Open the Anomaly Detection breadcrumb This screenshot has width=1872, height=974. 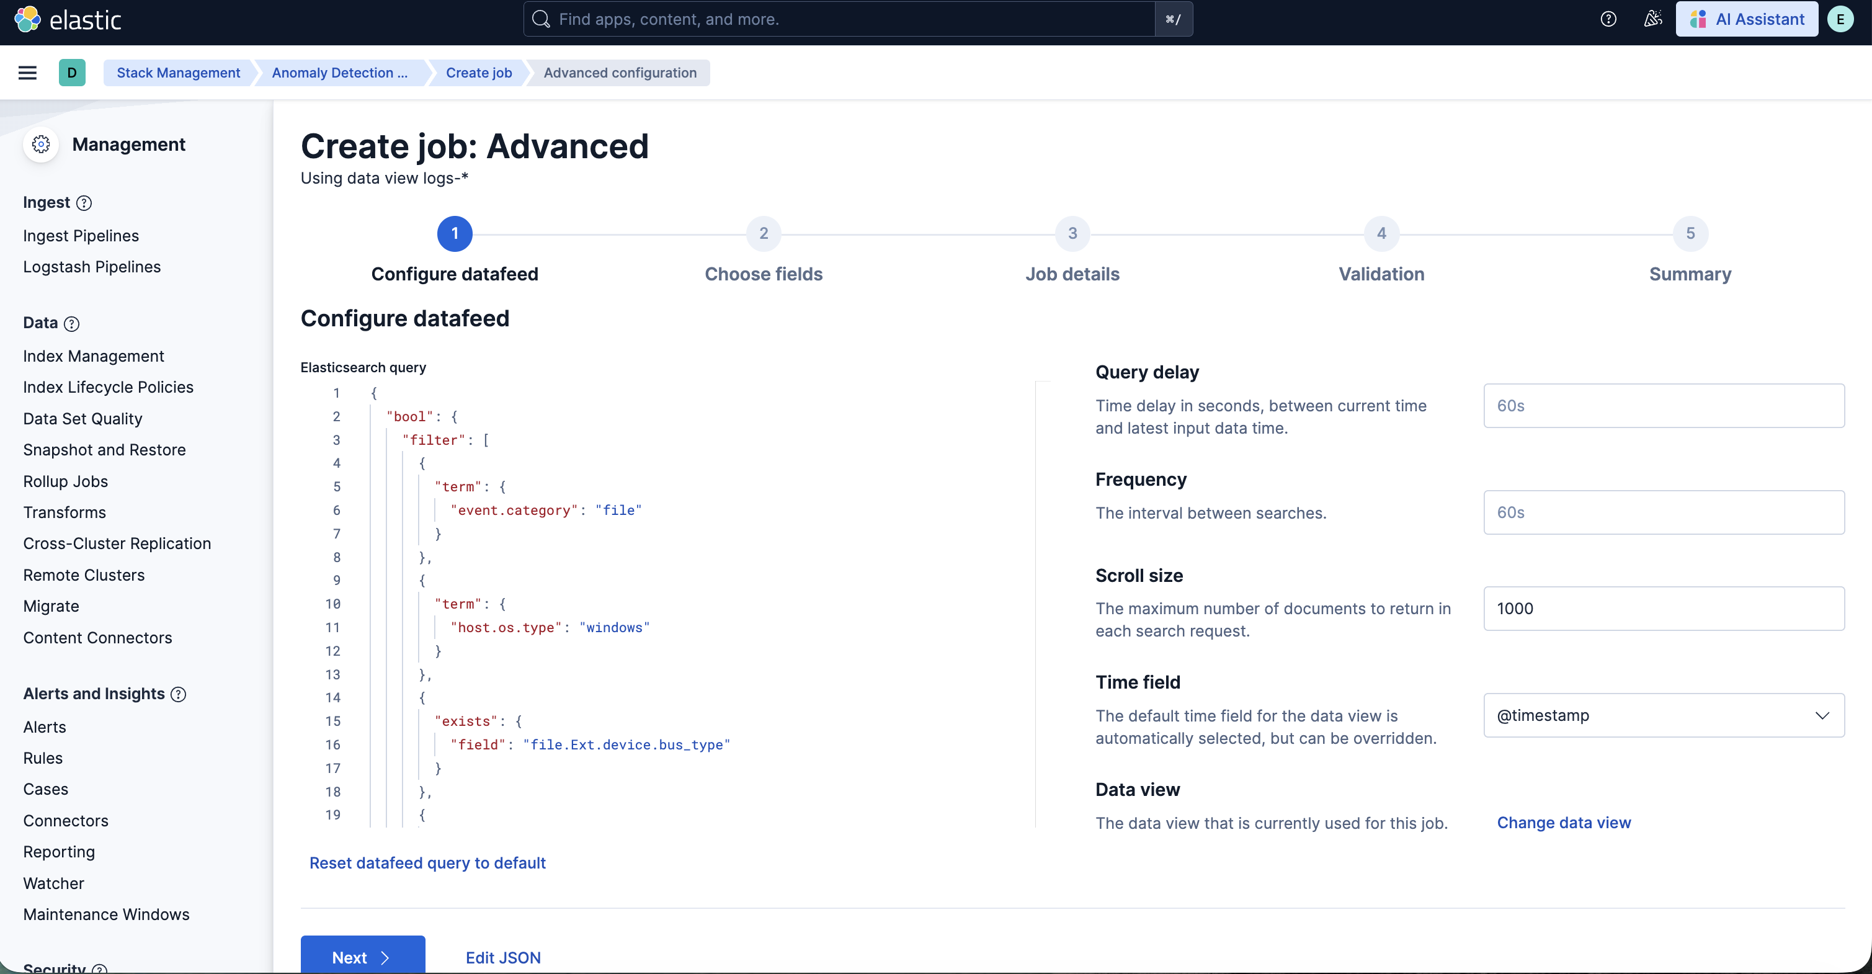[339, 73]
